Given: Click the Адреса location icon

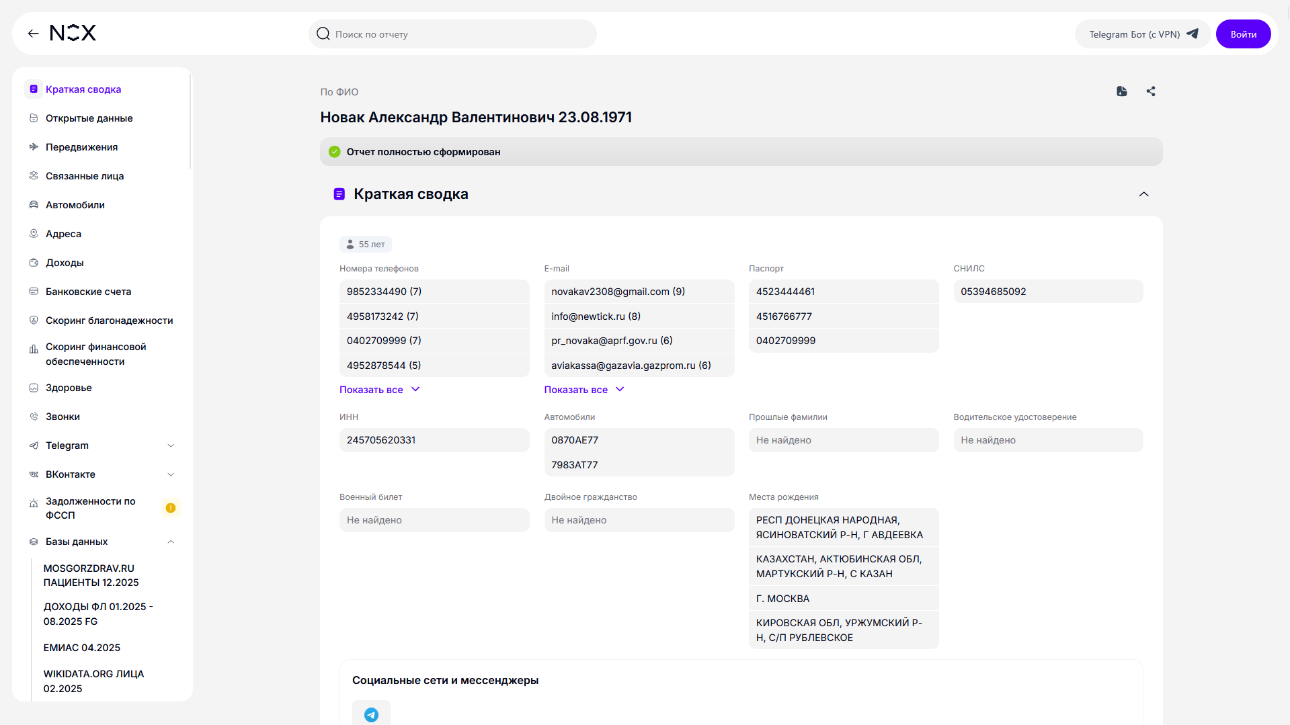Looking at the screenshot, I should (34, 233).
